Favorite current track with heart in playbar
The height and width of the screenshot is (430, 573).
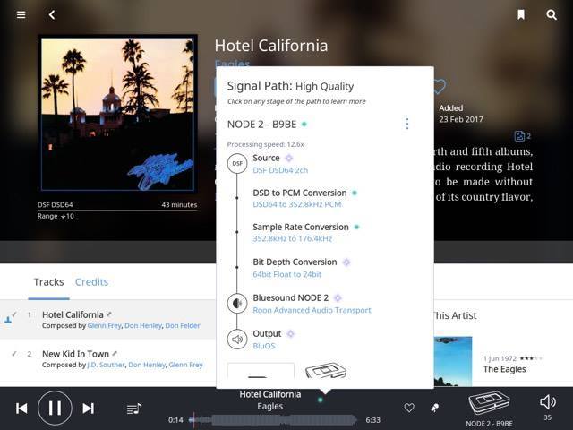coord(409,408)
